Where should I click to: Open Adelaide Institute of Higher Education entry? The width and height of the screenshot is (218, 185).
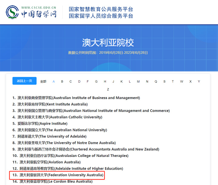point(68,169)
